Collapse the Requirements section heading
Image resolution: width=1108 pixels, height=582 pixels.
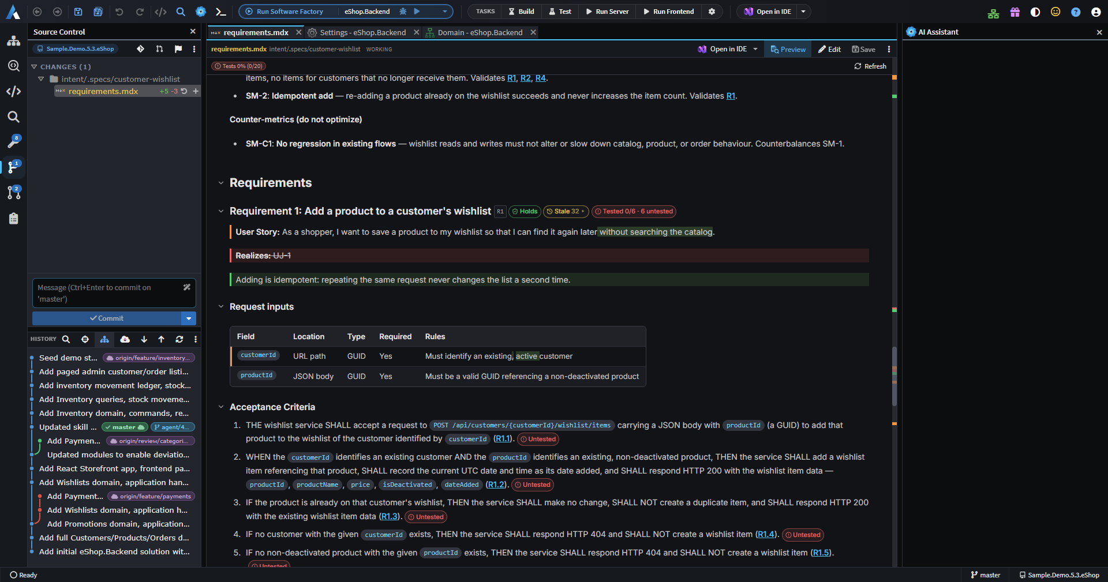220,183
